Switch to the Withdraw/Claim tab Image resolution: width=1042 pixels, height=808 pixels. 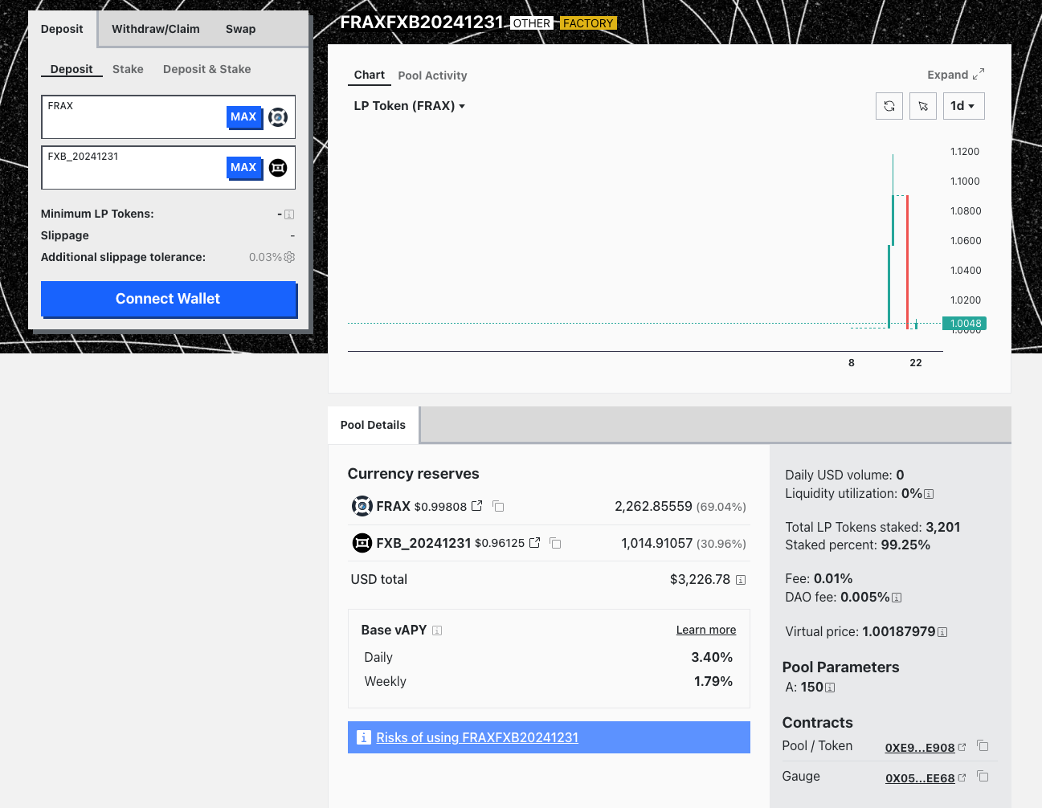point(156,29)
